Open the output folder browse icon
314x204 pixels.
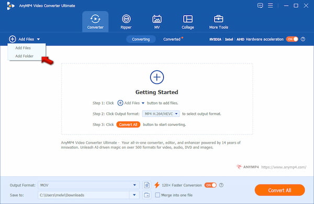(x=147, y=195)
